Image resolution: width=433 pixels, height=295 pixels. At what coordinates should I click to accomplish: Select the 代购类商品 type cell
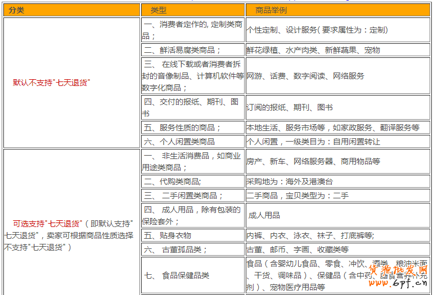192,181
